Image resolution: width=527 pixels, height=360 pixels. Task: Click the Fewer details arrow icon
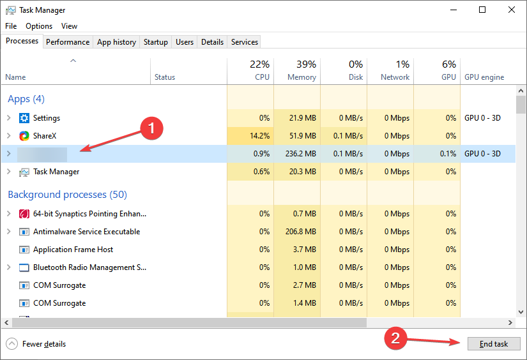point(12,344)
